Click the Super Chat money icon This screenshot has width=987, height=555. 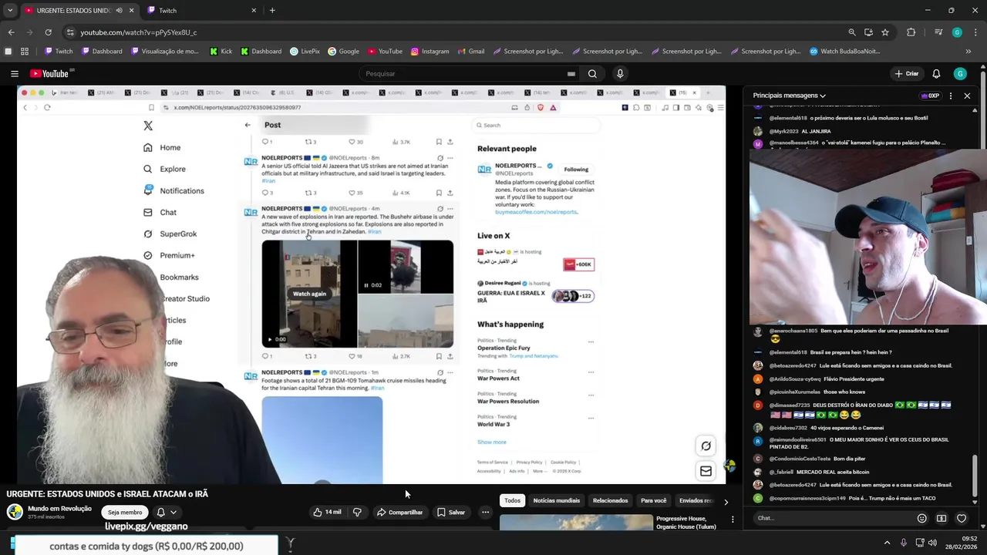[x=942, y=518]
